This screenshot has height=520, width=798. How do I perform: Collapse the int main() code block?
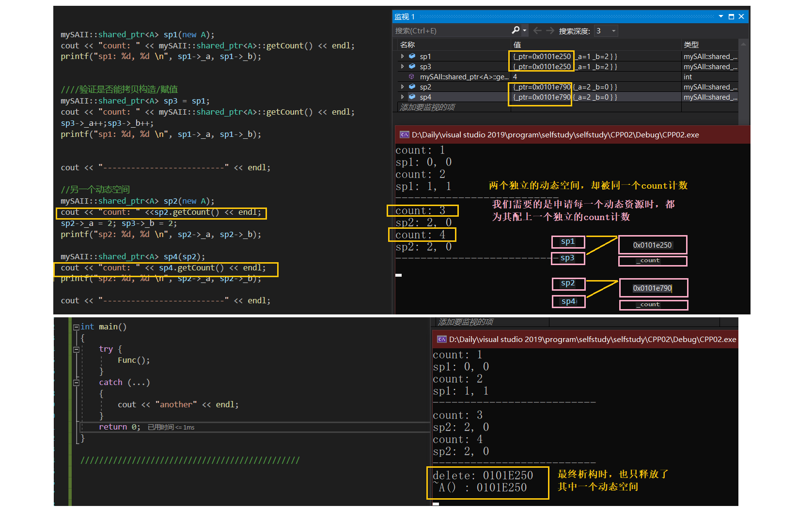click(76, 327)
